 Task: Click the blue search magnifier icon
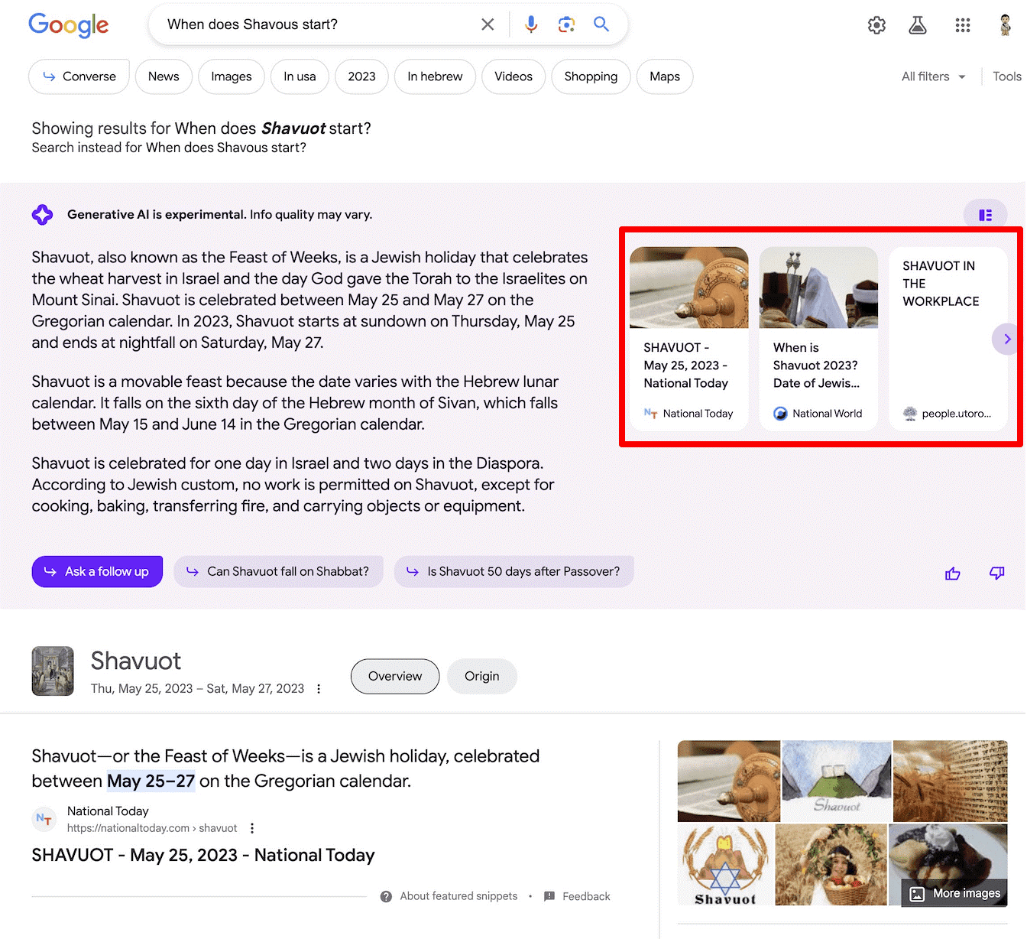point(601,24)
